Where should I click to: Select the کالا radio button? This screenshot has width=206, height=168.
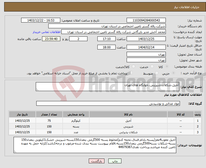[167, 67]
